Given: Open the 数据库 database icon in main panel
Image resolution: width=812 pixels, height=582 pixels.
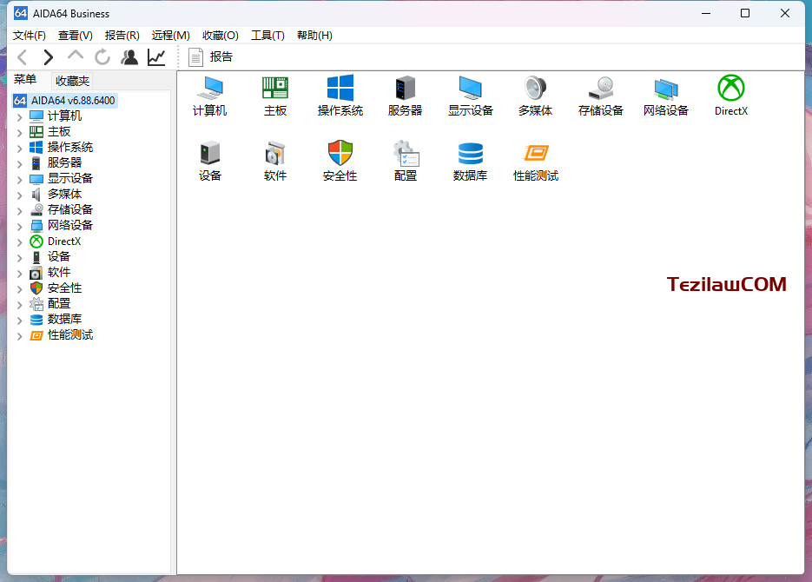Looking at the screenshot, I should tap(470, 161).
